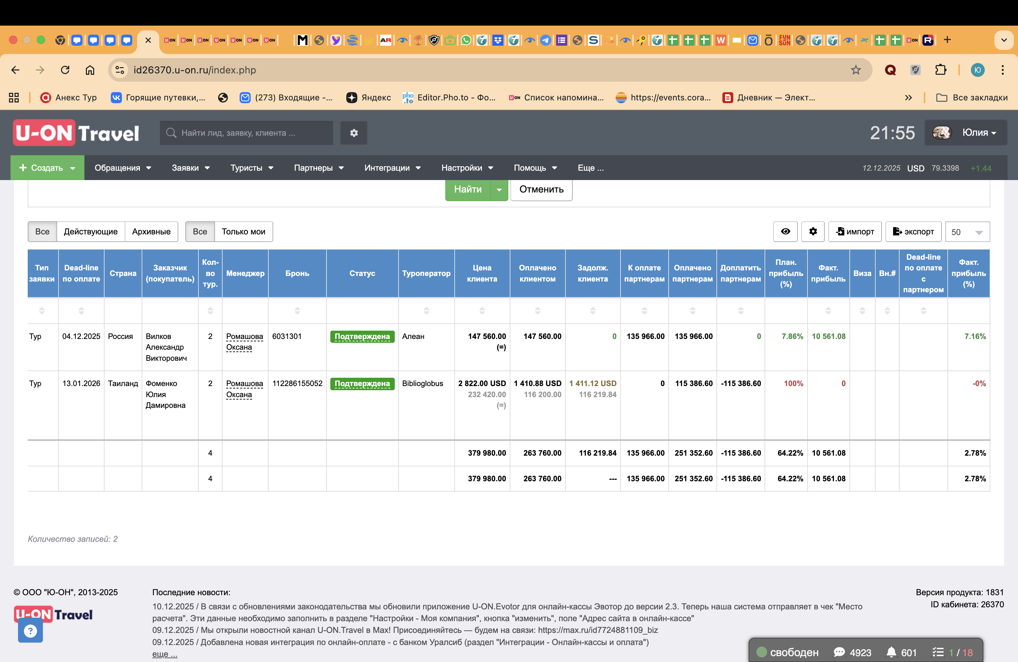1018x662 pixels.
Task: Click the Отменить button
Action: click(x=541, y=189)
